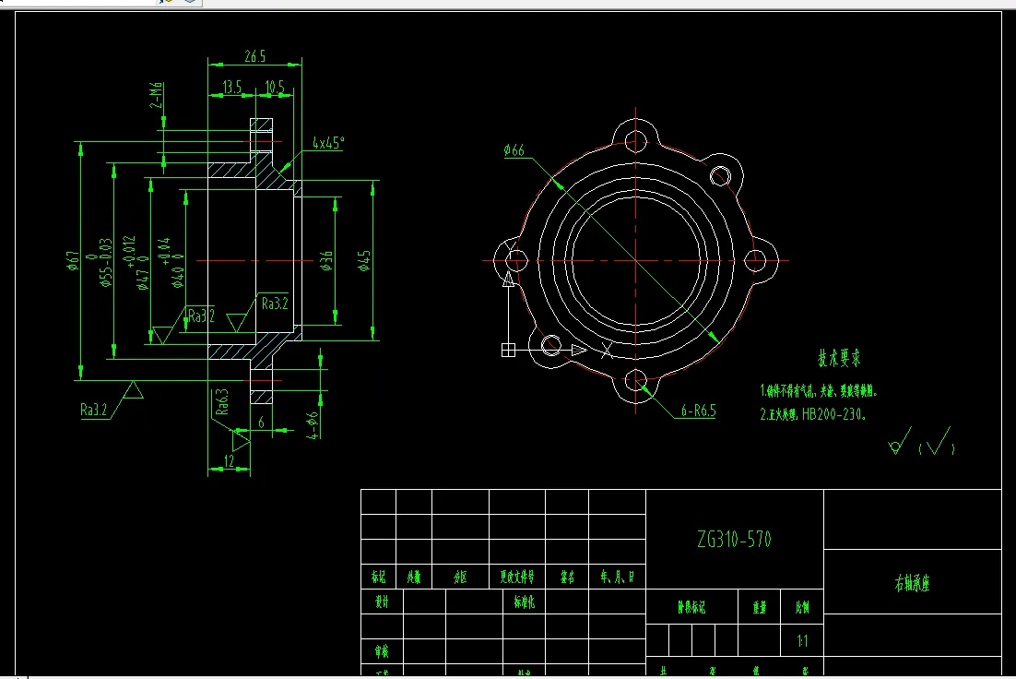Click the 右轴承座 part name cell
Screen dimensions: 1016x679
pos(913,582)
